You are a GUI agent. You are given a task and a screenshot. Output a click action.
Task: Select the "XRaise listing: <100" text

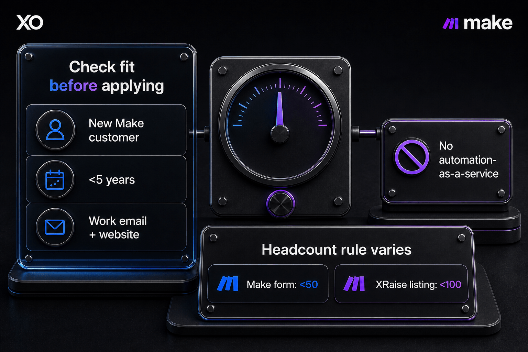pos(418,285)
